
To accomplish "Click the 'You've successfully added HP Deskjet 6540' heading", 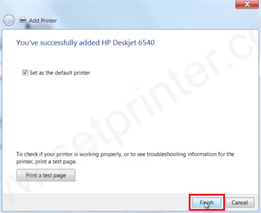I will [x=85, y=43].
